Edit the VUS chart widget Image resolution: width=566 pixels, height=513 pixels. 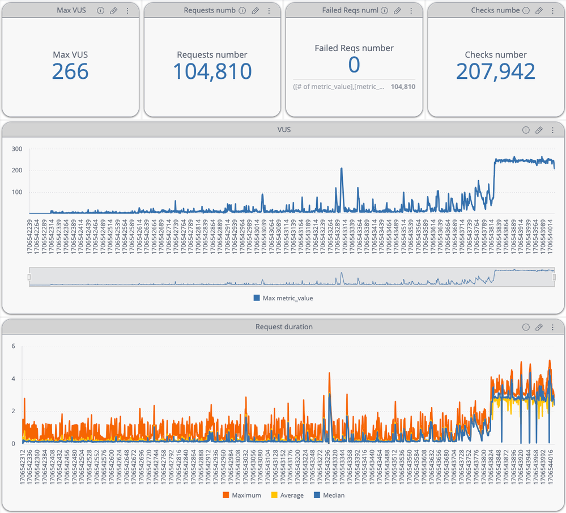pos(539,130)
